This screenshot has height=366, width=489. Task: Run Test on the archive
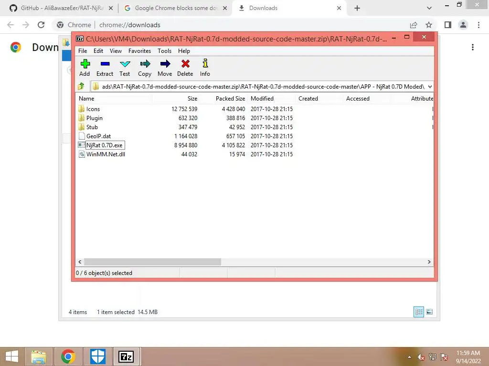pos(125,68)
